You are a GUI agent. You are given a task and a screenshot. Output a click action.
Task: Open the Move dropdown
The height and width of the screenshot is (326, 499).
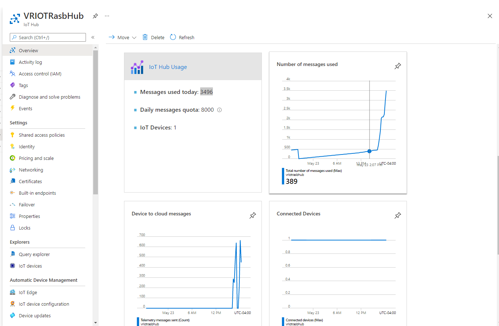(123, 37)
